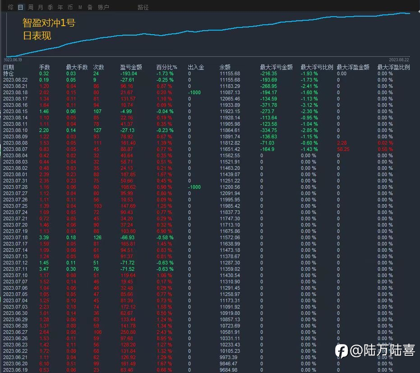
Task: Select the 持仓 row label
Action: click(x=8, y=73)
